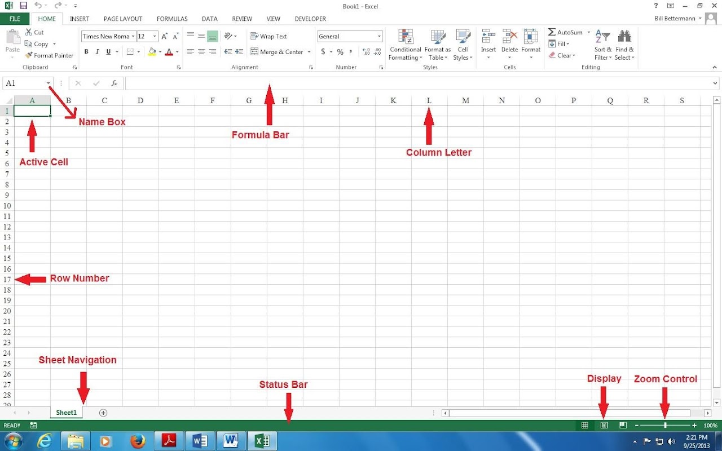The width and height of the screenshot is (722, 451).
Task: Open the Number format dialog launcher
Action: [x=381, y=68]
